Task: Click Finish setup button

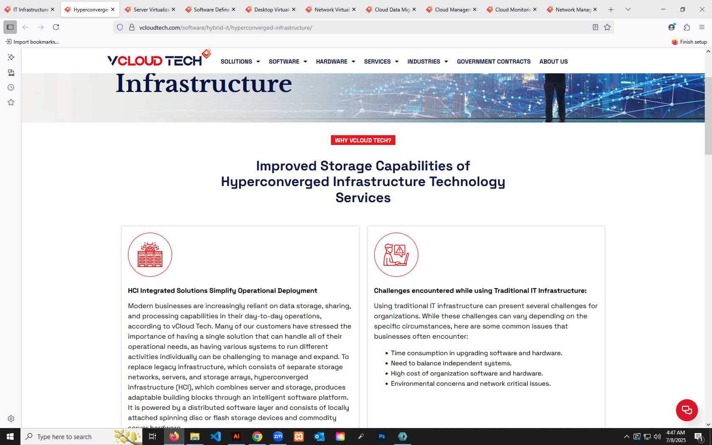Action: 689,42
